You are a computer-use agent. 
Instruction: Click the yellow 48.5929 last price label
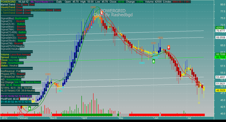tap(220, 90)
